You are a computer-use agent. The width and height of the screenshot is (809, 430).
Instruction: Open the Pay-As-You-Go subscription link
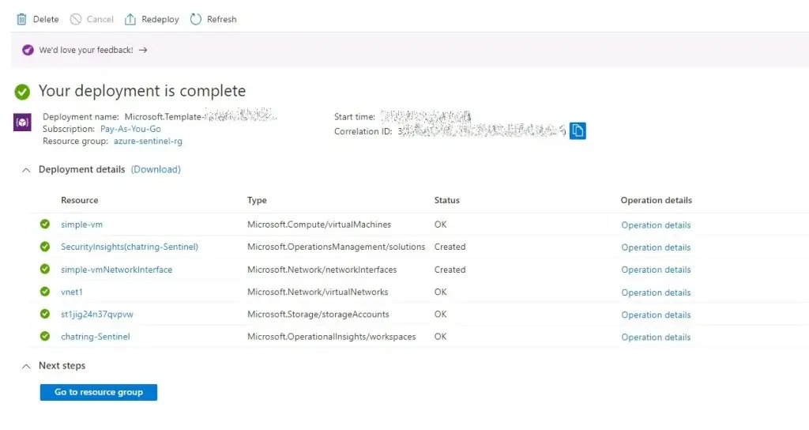[130, 129]
